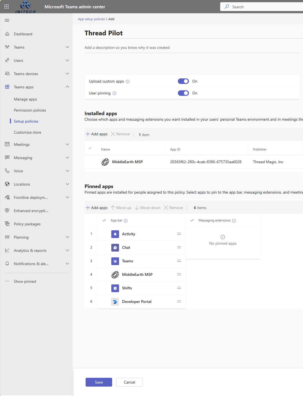Image resolution: width=303 pixels, height=396 pixels.
Task: Click the Enhanced encryption shield icon
Action: pyautogui.click(x=7, y=211)
